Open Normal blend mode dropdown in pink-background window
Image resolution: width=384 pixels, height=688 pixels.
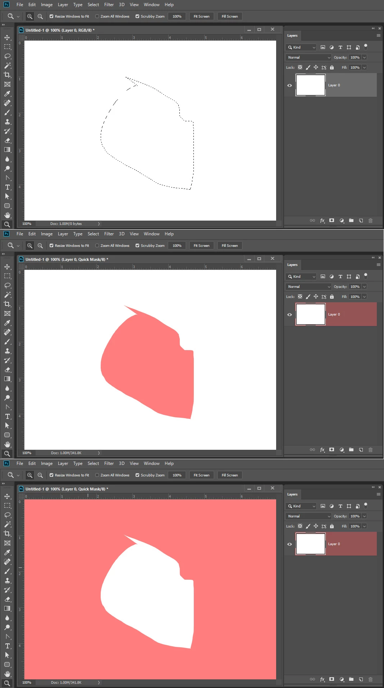point(308,516)
